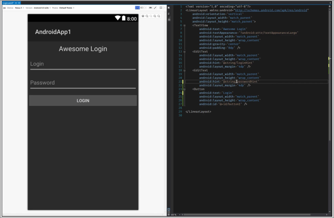Image resolution: width=334 pixels, height=218 pixels.
Task: Close the Login.axml tab
Action: click(19, 3)
